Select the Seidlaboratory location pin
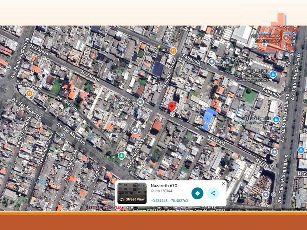The width and height of the screenshot is (307, 230). point(135,130)
